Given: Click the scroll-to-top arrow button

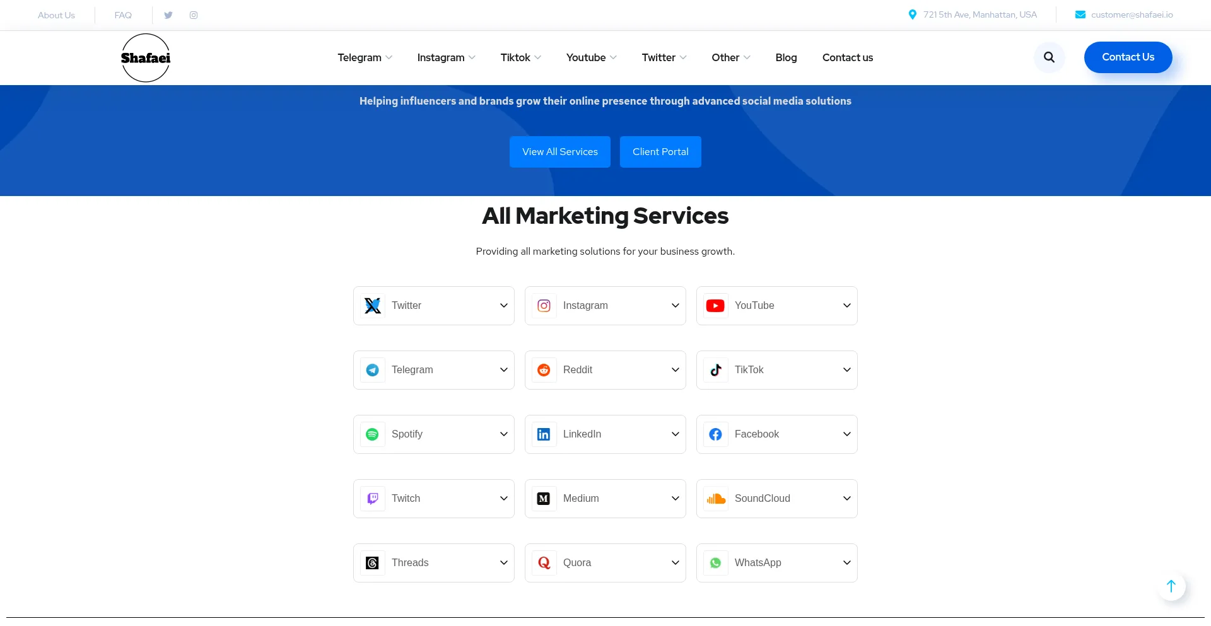Looking at the screenshot, I should pyautogui.click(x=1171, y=586).
